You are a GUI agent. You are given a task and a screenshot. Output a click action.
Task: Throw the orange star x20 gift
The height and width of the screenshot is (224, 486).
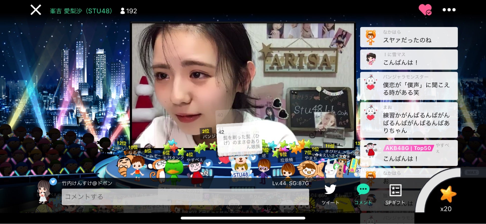(448, 194)
